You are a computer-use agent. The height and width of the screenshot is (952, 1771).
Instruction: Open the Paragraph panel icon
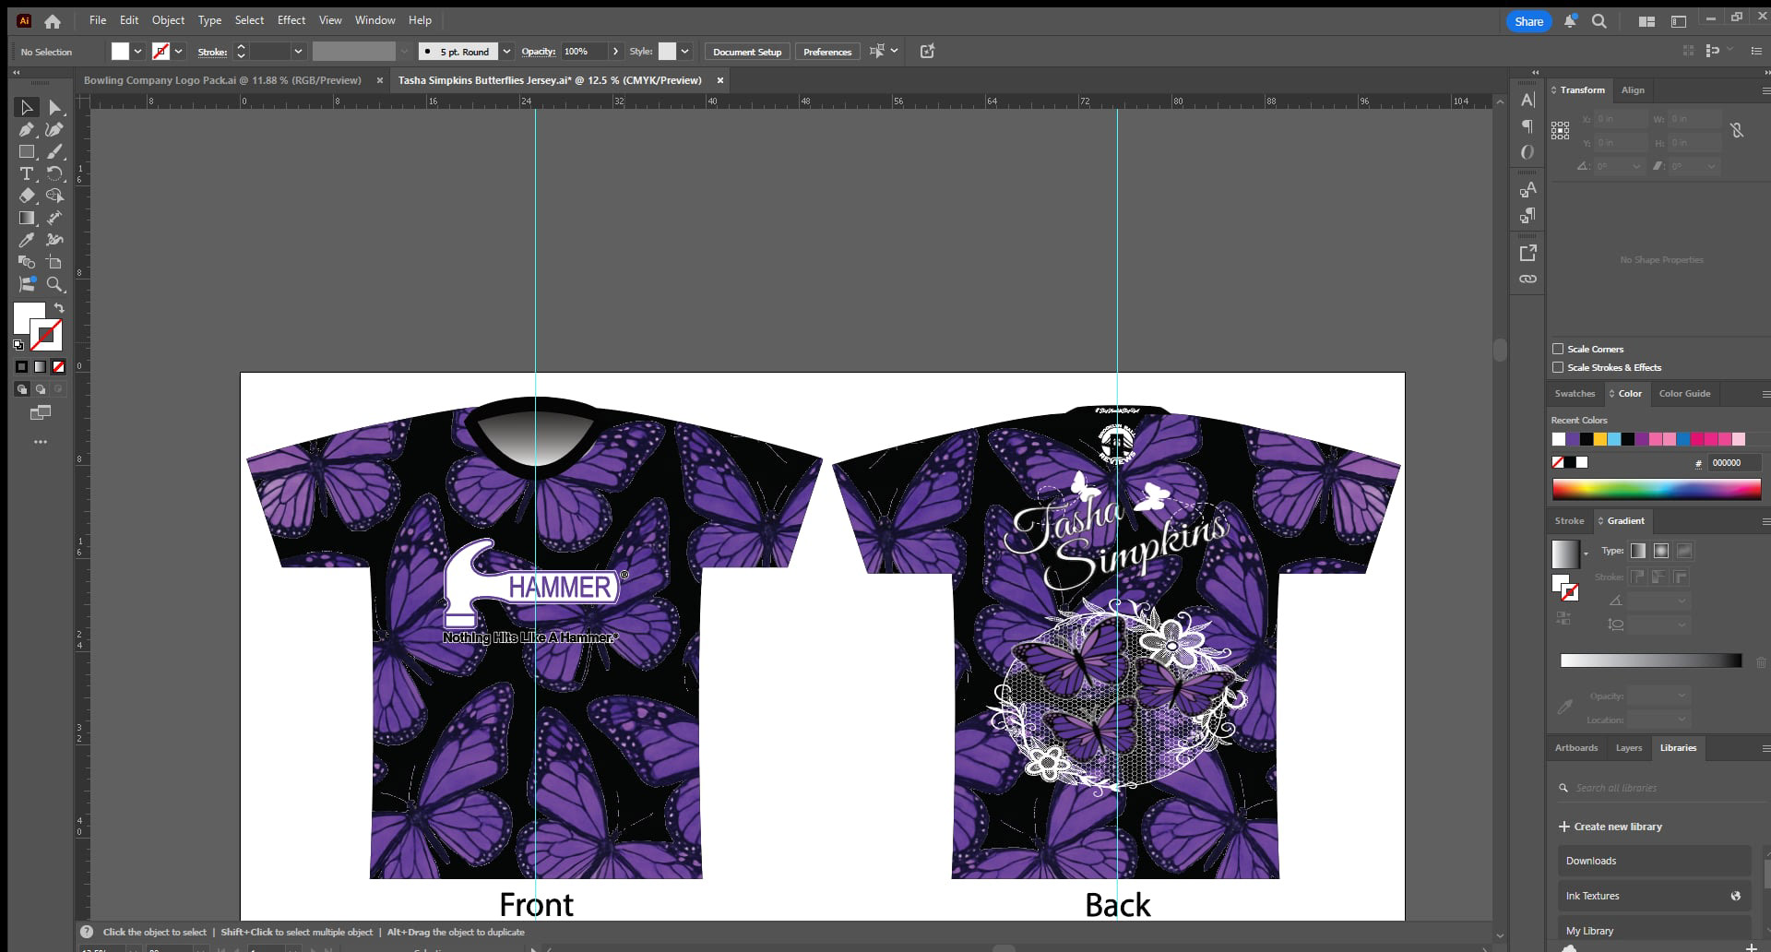click(x=1527, y=126)
